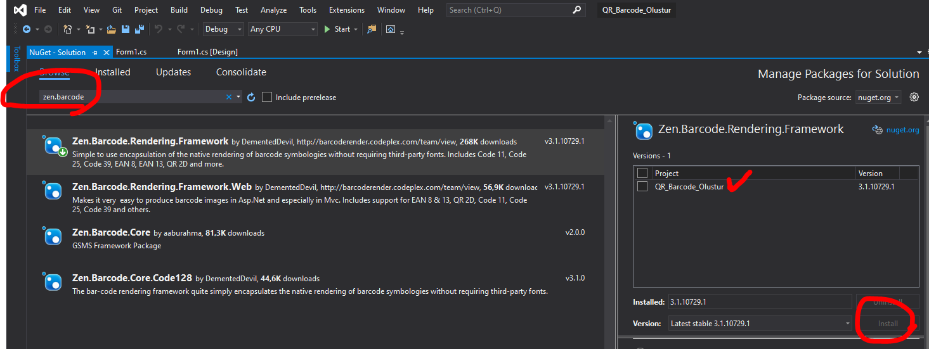Select the Zen.Barcode.Core.Code128 package title
The image size is (929, 349).
point(132,278)
